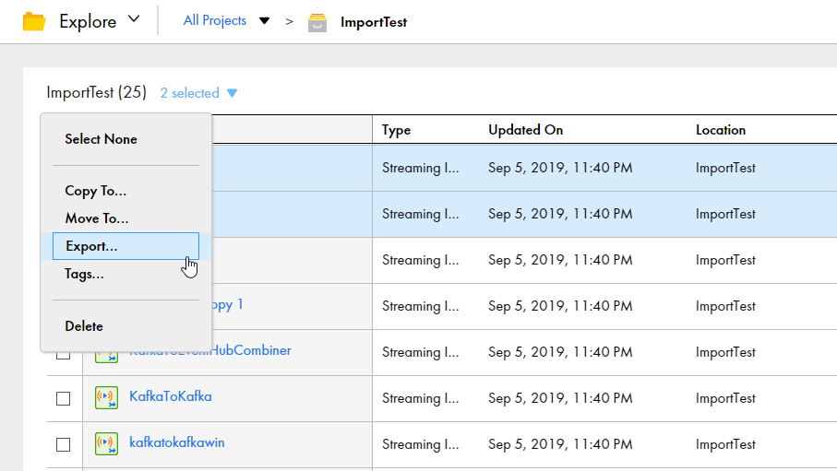
Task: Choose Export... from the menu
Action: point(126,246)
